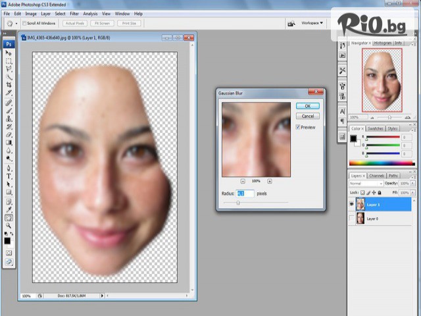421x316 pixels.
Task: Select the Move tool in the toolbox
Action: tap(9, 53)
